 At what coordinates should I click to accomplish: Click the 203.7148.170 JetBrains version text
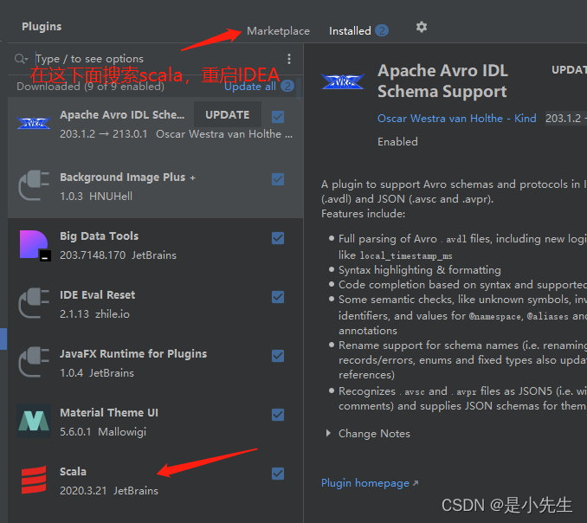pyautogui.click(x=118, y=255)
